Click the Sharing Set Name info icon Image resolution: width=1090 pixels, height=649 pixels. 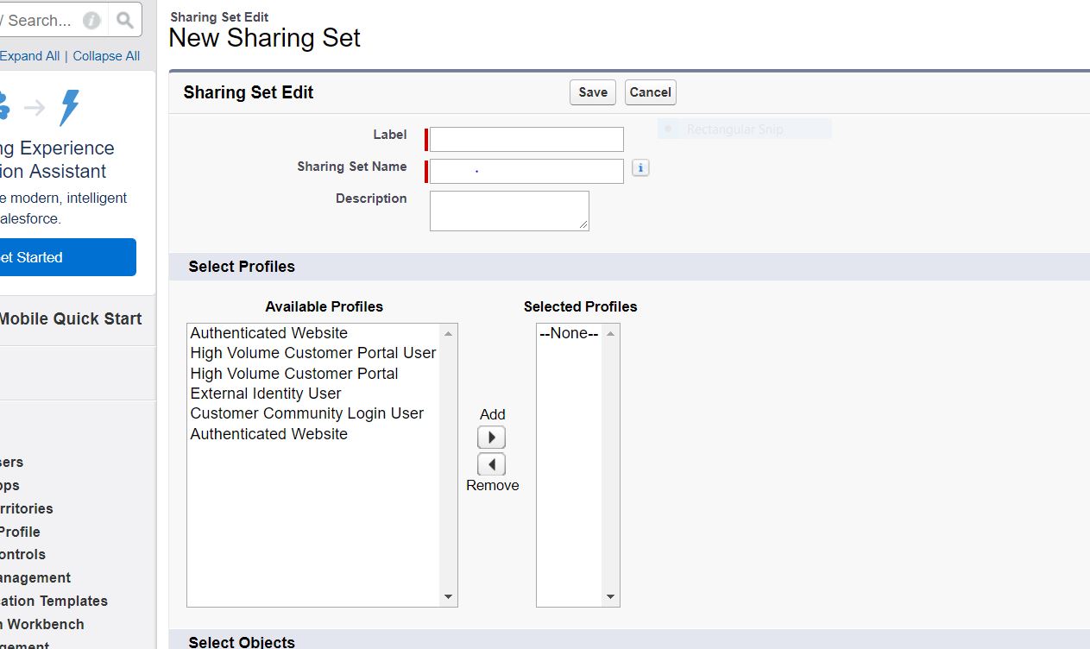[x=640, y=168]
